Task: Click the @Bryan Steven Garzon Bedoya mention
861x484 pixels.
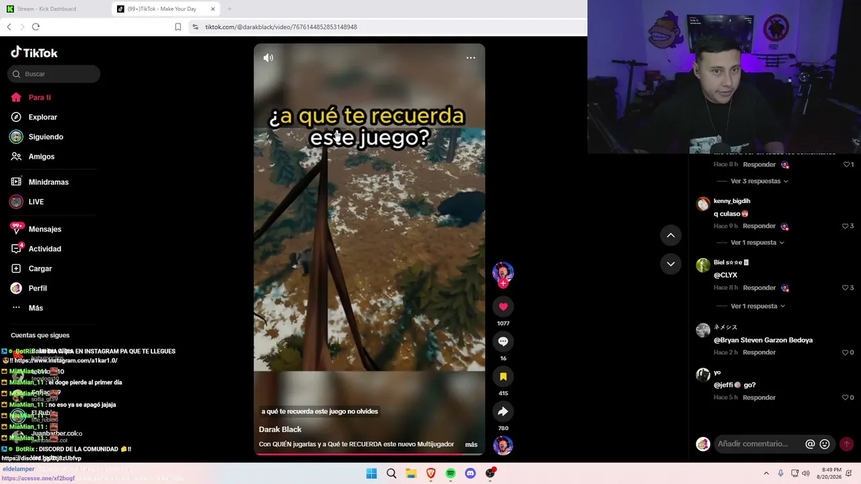Action: click(x=763, y=340)
